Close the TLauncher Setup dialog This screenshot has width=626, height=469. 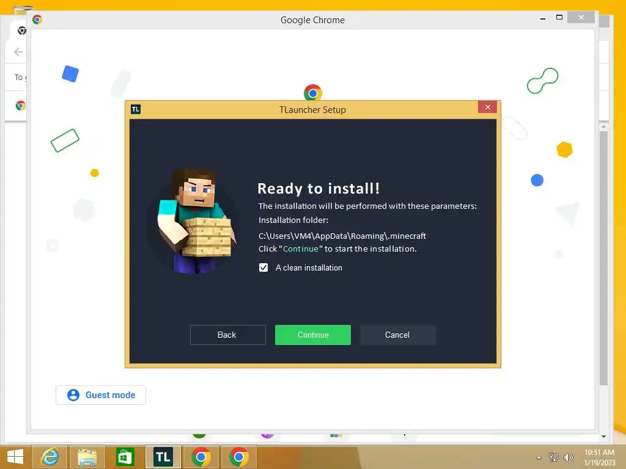click(487, 107)
